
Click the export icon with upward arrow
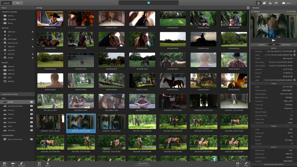270,3
